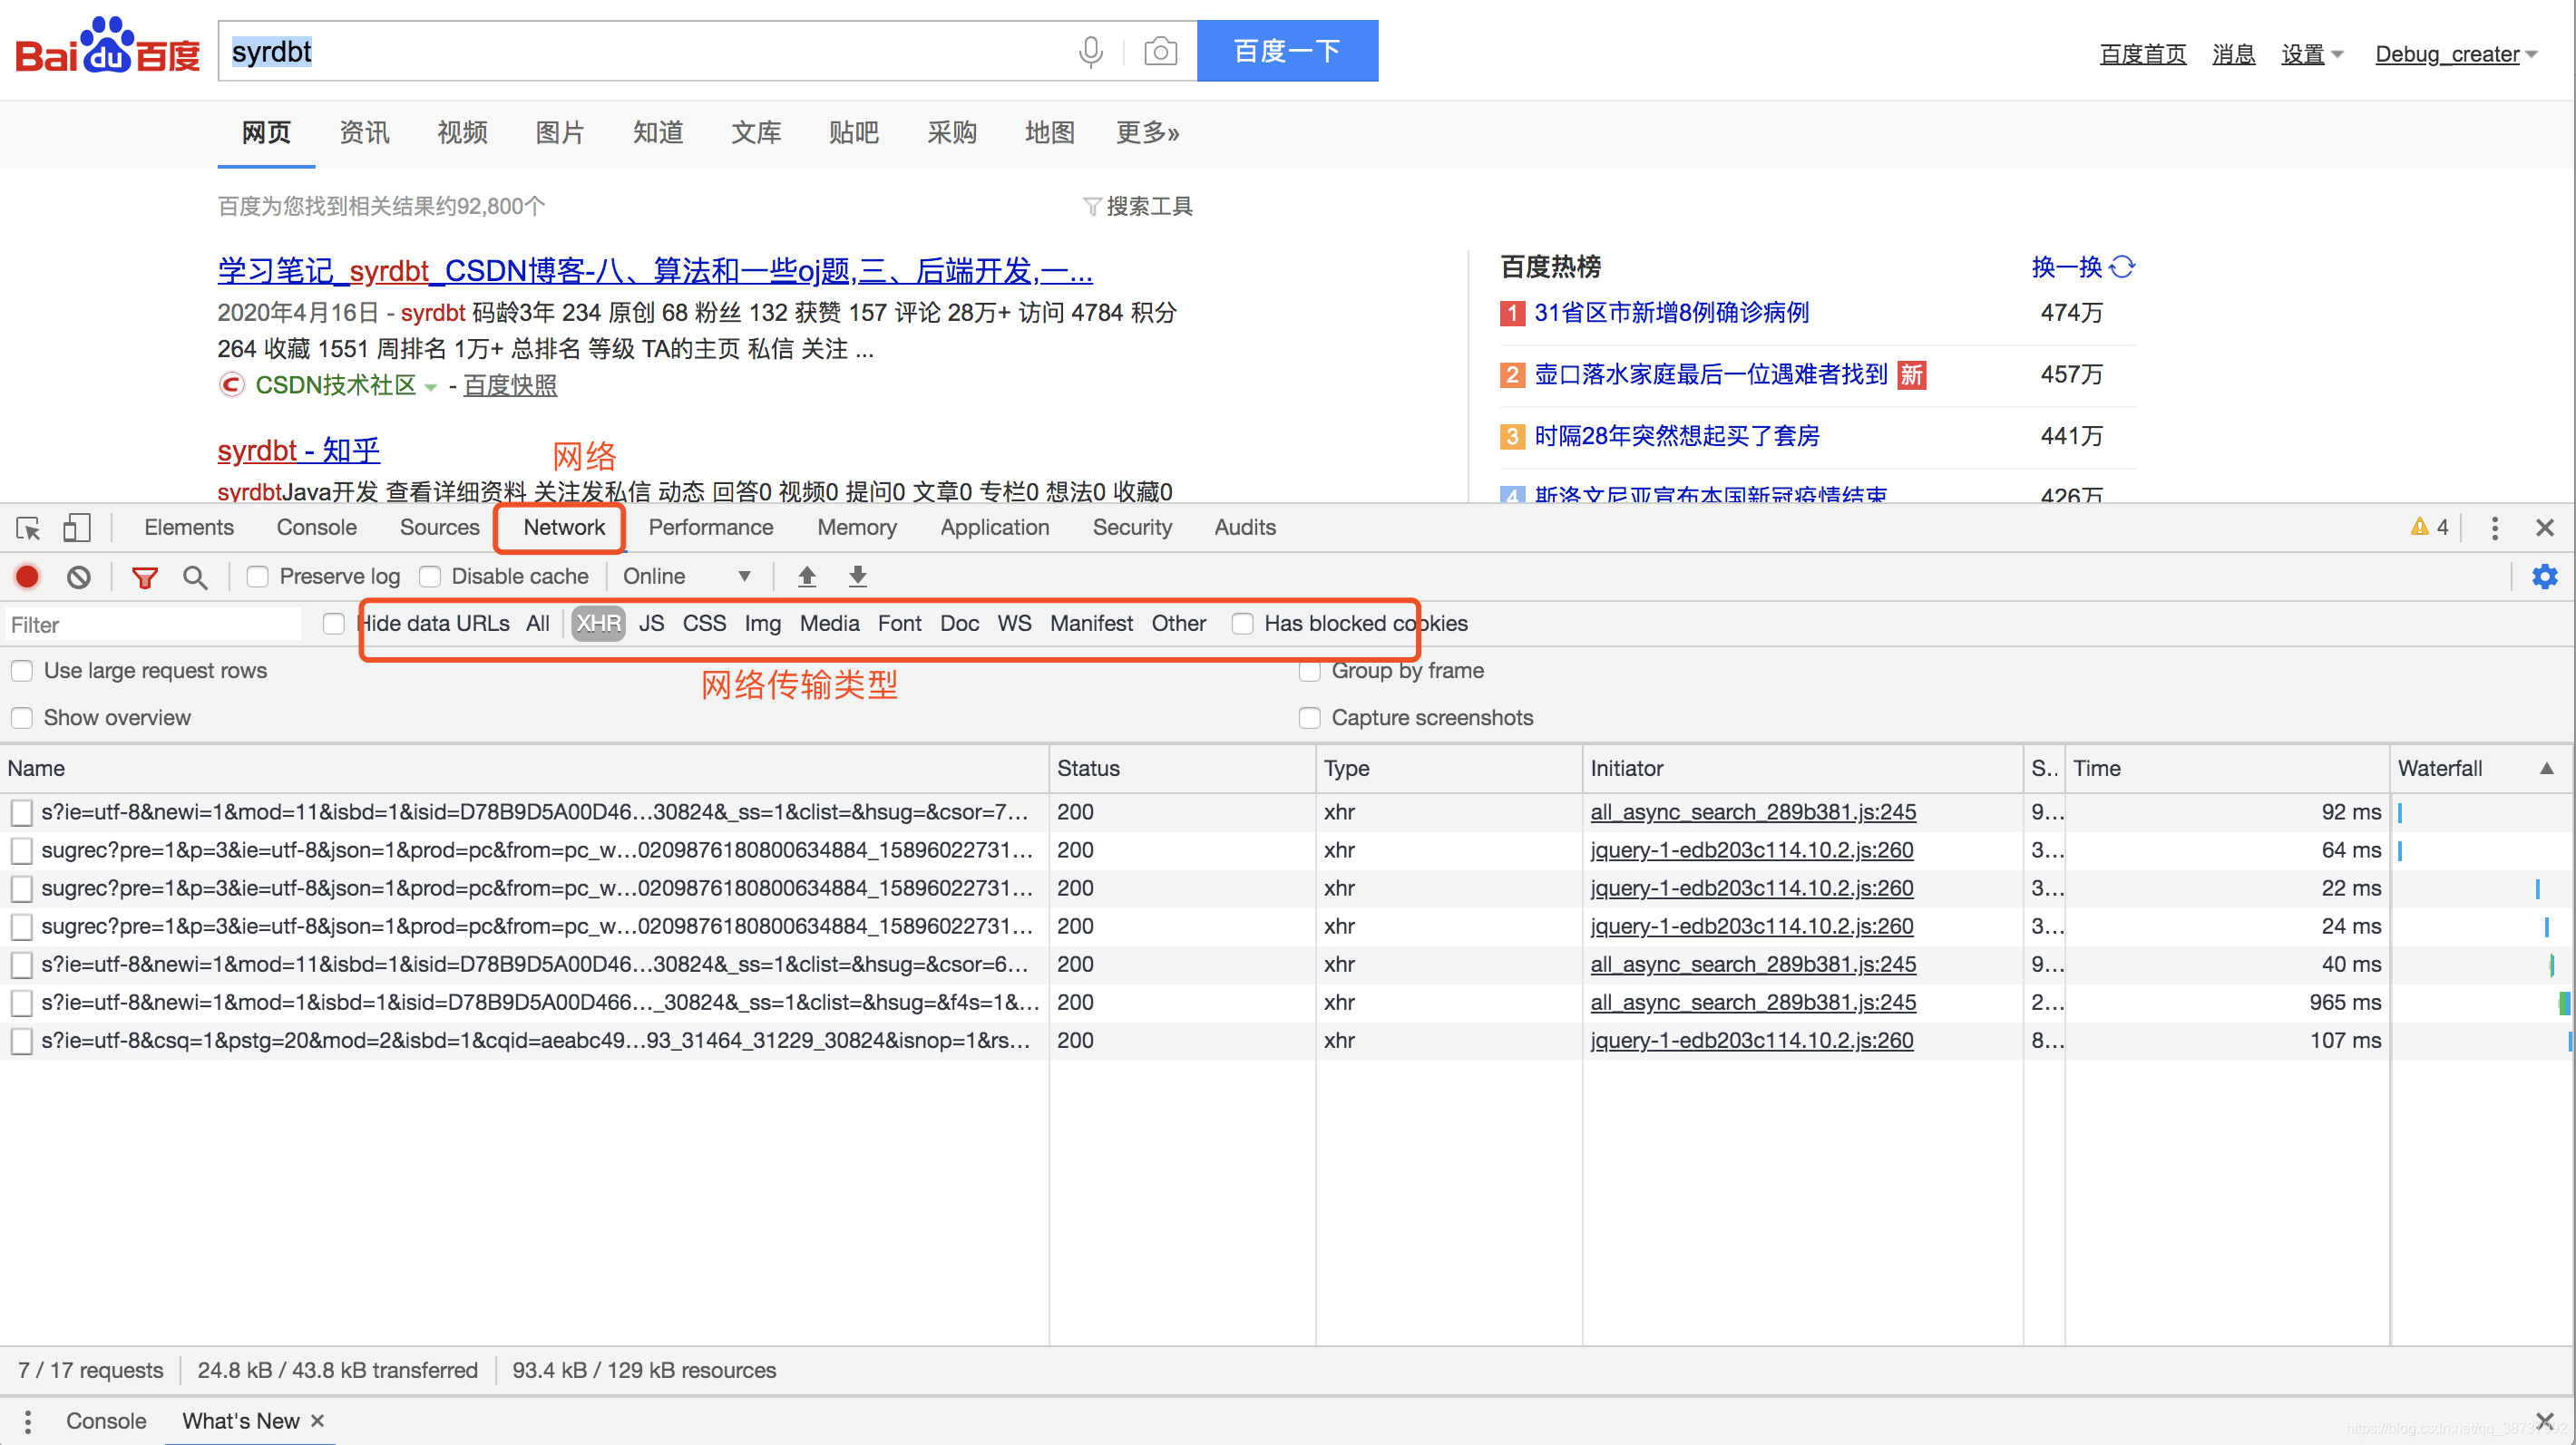Toggle the Disable cache checkbox
The width and height of the screenshot is (2576, 1445).
click(430, 577)
